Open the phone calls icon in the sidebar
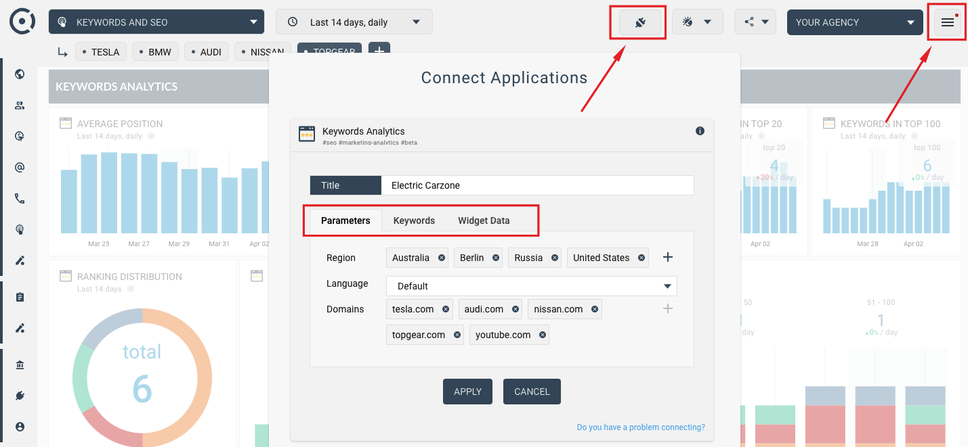Image resolution: width=968 pixels, height=447 pixels. tap(20, 199)
